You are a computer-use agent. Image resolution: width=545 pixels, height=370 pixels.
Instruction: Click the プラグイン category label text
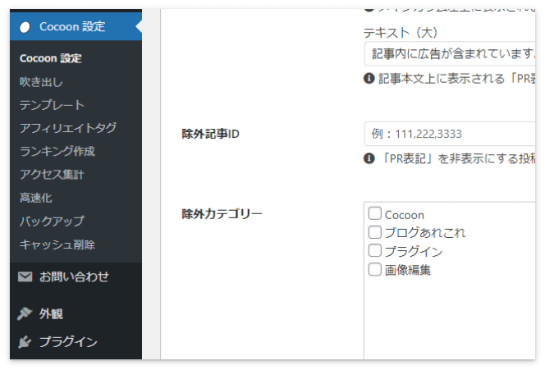coord(414,252)
